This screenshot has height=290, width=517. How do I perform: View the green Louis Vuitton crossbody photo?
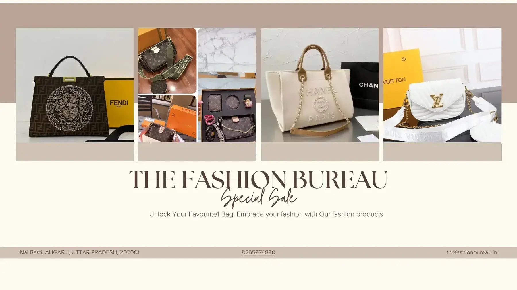tap(167, 60)
